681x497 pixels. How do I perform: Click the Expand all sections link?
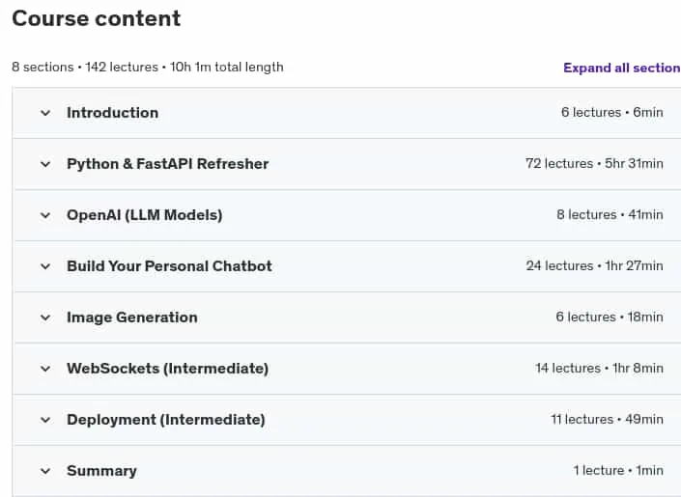[x=622, y=68]
